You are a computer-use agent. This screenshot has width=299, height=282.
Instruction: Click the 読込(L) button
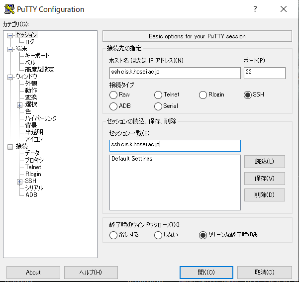tap(264, 162)
